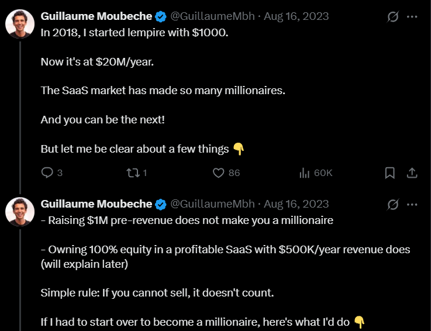Viewport: 431px width, 331px height.
Task: Open the Aug 16, 2023 timestamp on the second tweet
Action: [x=296, y=204]
